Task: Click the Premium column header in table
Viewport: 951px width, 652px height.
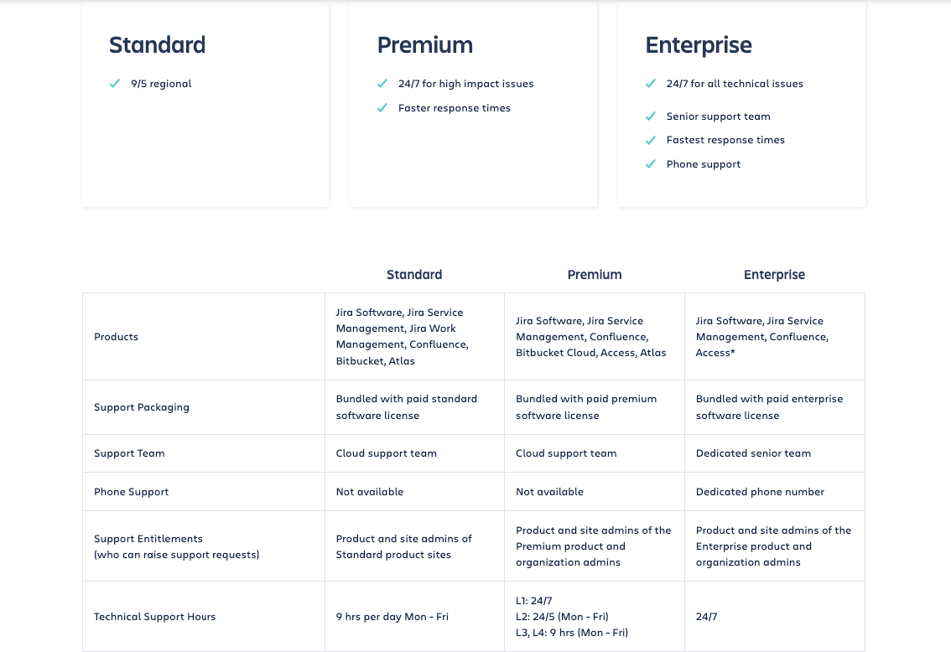Action: pos(595,275)
